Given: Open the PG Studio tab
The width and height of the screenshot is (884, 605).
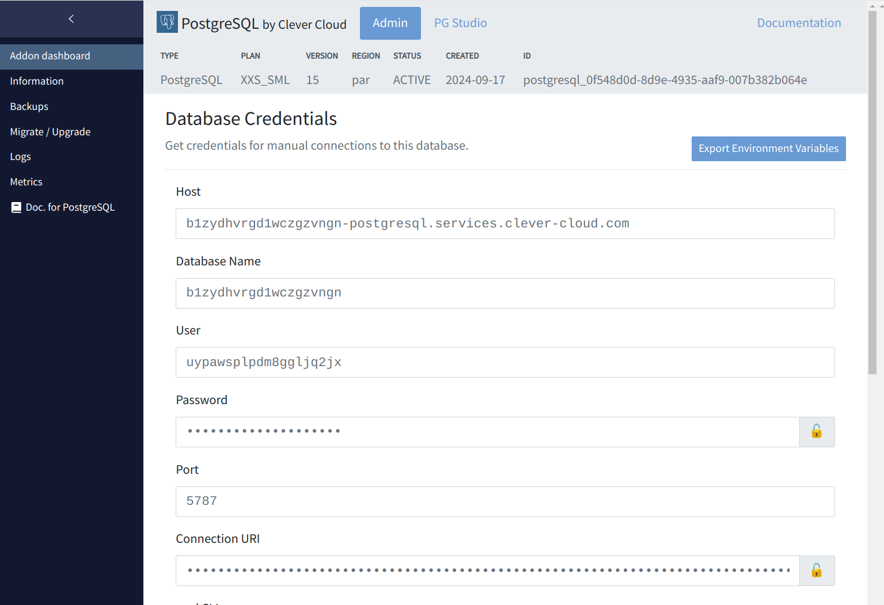Looking at the screenshot, I should tap(460, 23).
